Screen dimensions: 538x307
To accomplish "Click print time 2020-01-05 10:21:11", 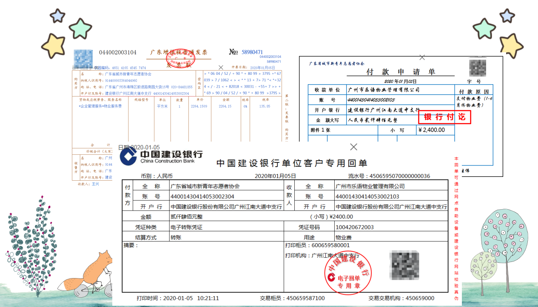I will point(191,298).
